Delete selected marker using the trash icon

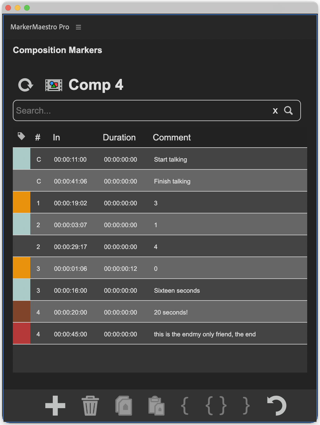coord(90,405)
